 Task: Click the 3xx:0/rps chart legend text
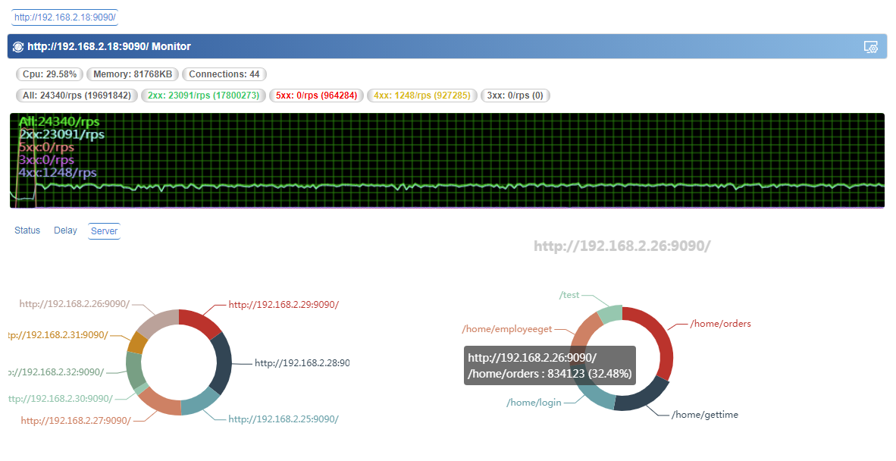pos(46,159)
